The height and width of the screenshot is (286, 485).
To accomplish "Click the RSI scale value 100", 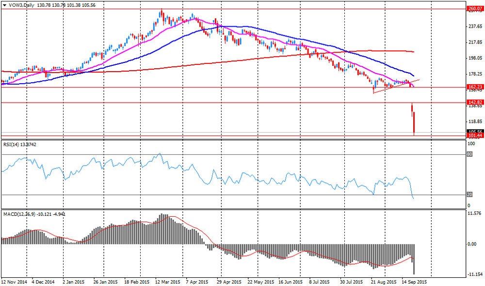I will 471,144.
